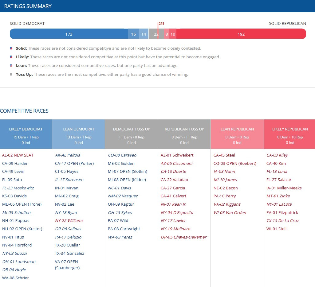This screenshot has width=315, height=287.
Task: Click the LEAN REPUBLICAN column header
Action: click(237, 134)
